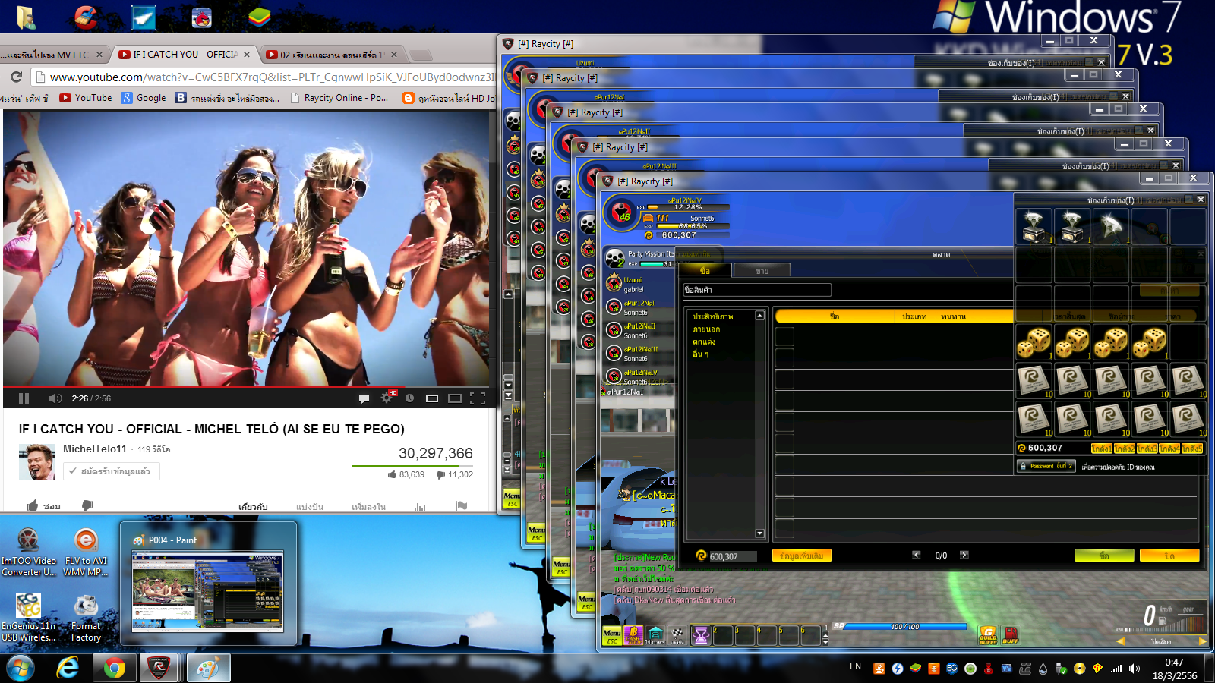The height and width of the screenshot is (683, 1215).
Task: Select ตกแต่ง in the market category list
Action: click(x=704, y=341)
